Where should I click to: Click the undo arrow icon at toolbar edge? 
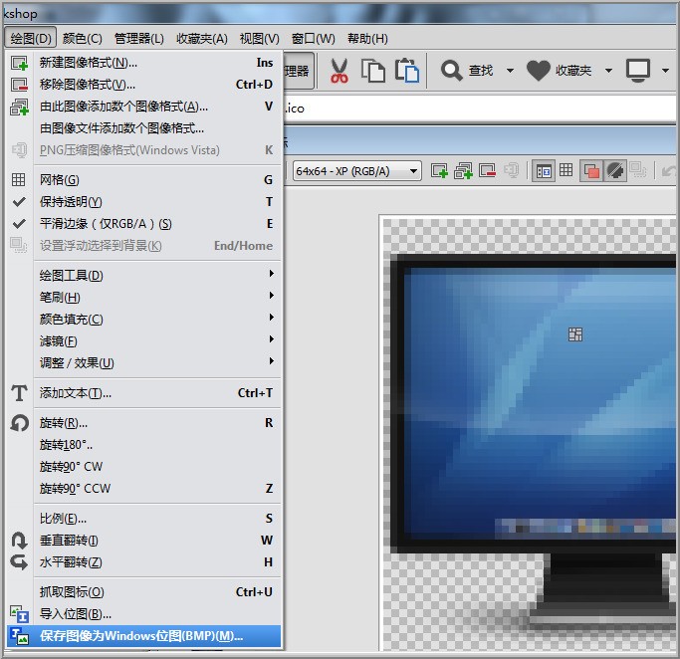(x=668, y=171)
